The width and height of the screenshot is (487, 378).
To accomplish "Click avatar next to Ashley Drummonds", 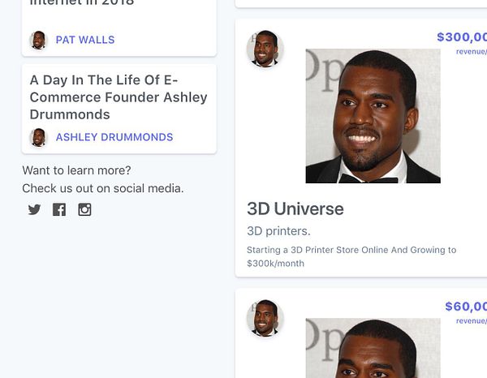I will [x=38, y=137].
